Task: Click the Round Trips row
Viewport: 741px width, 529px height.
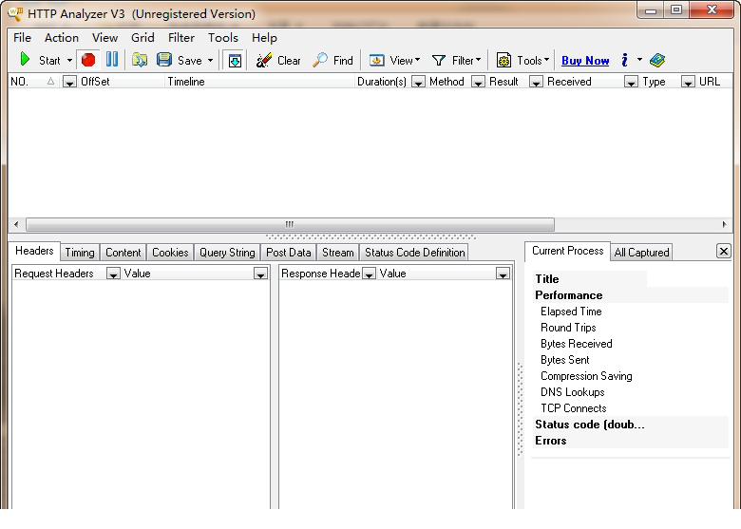Action: (631, 328)
